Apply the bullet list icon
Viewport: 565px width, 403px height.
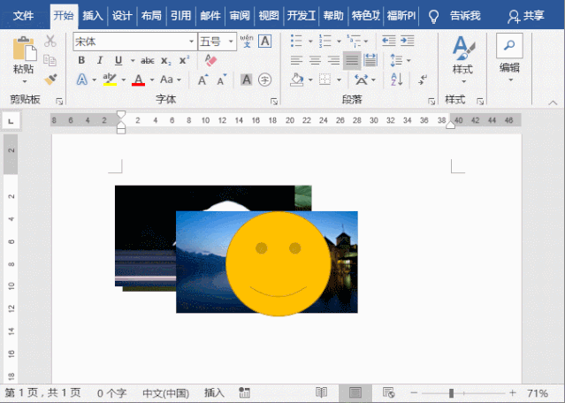pos(296,41)
